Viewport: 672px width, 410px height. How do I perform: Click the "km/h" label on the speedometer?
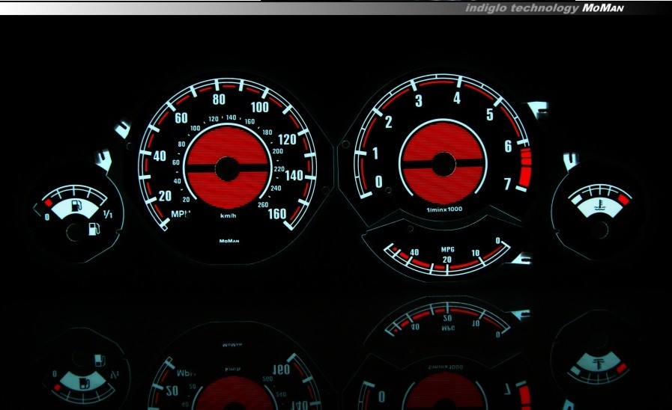click(x=228, y=215)
